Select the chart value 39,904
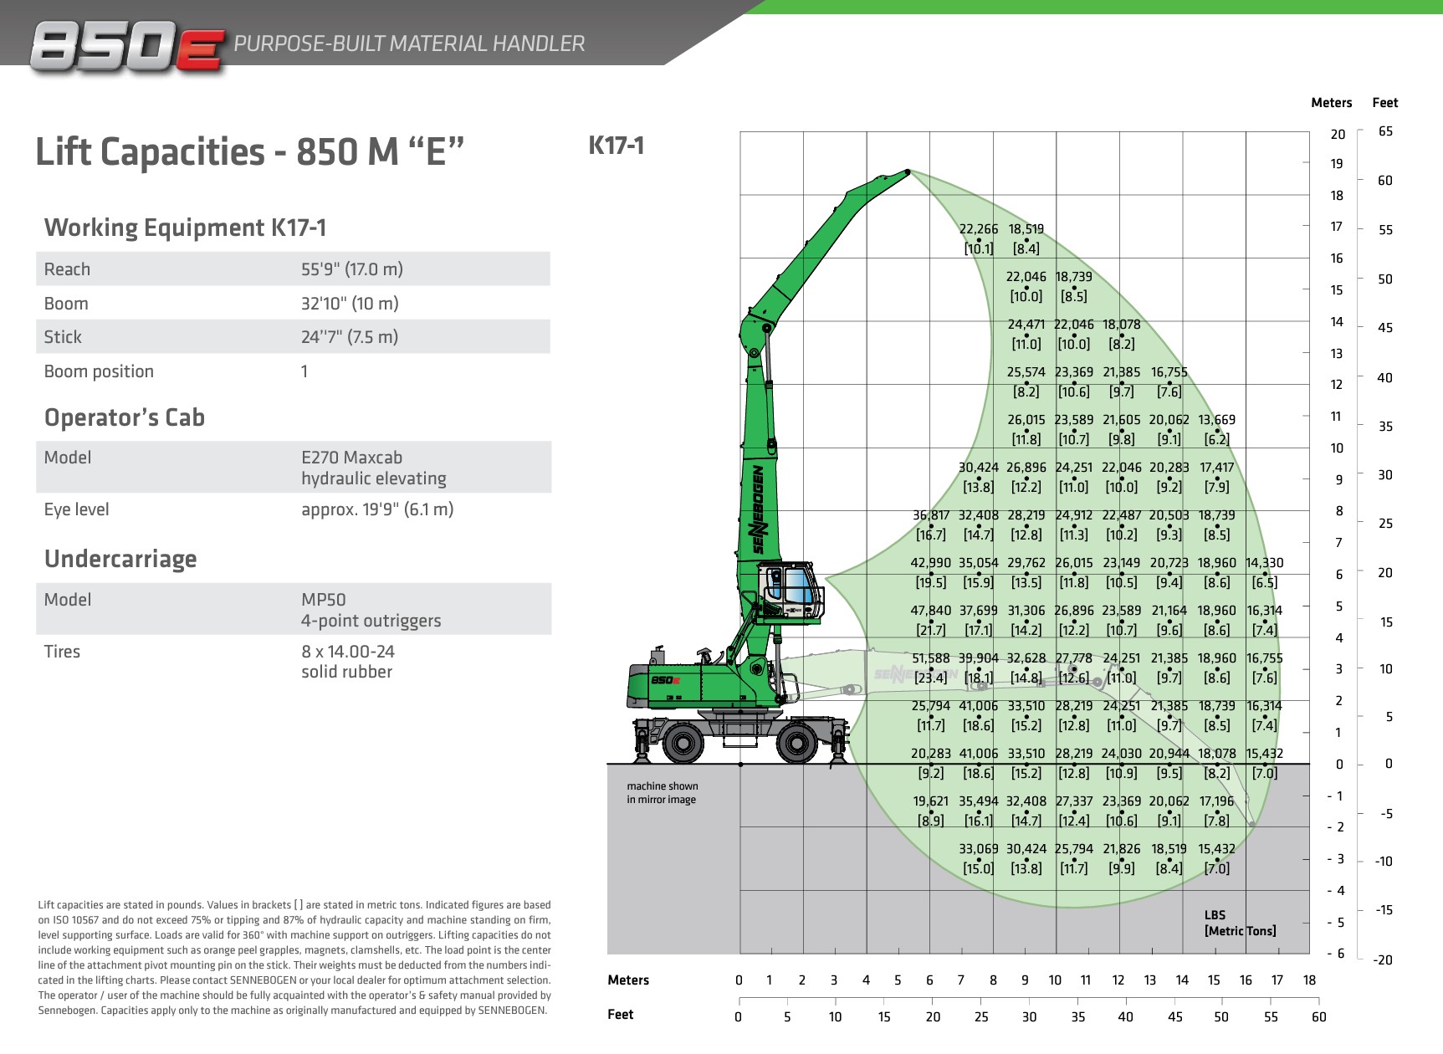1443x1054 pixels. pyautogui.click(x=979, y=658)
